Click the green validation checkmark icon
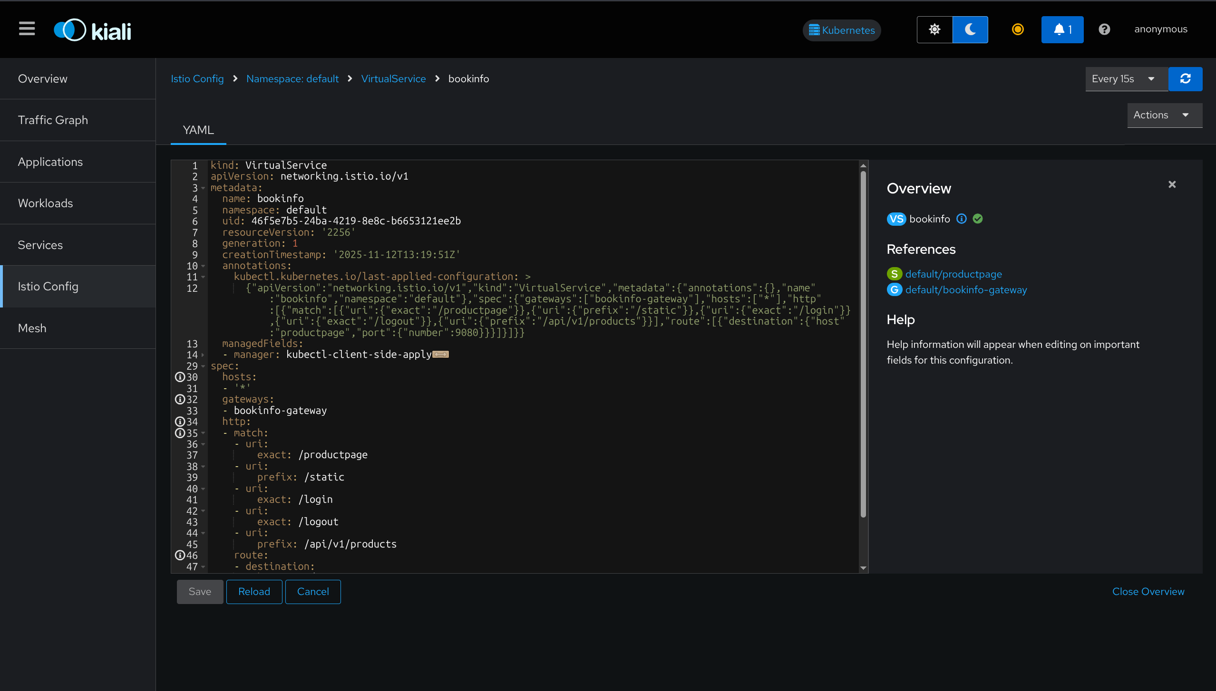 tap(978, 219)
